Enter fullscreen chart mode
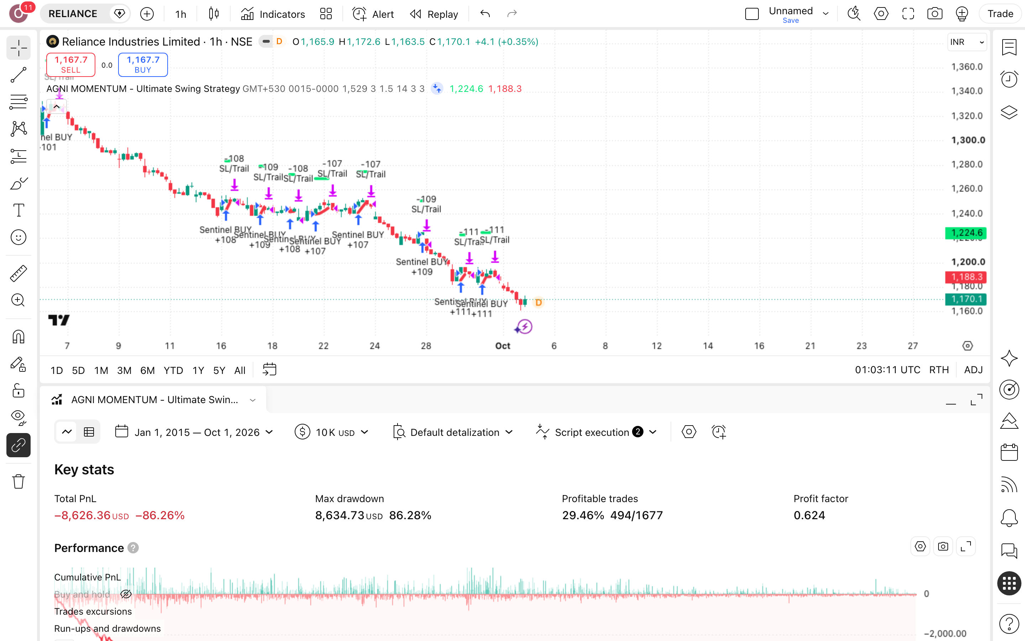 coord(908,14)
